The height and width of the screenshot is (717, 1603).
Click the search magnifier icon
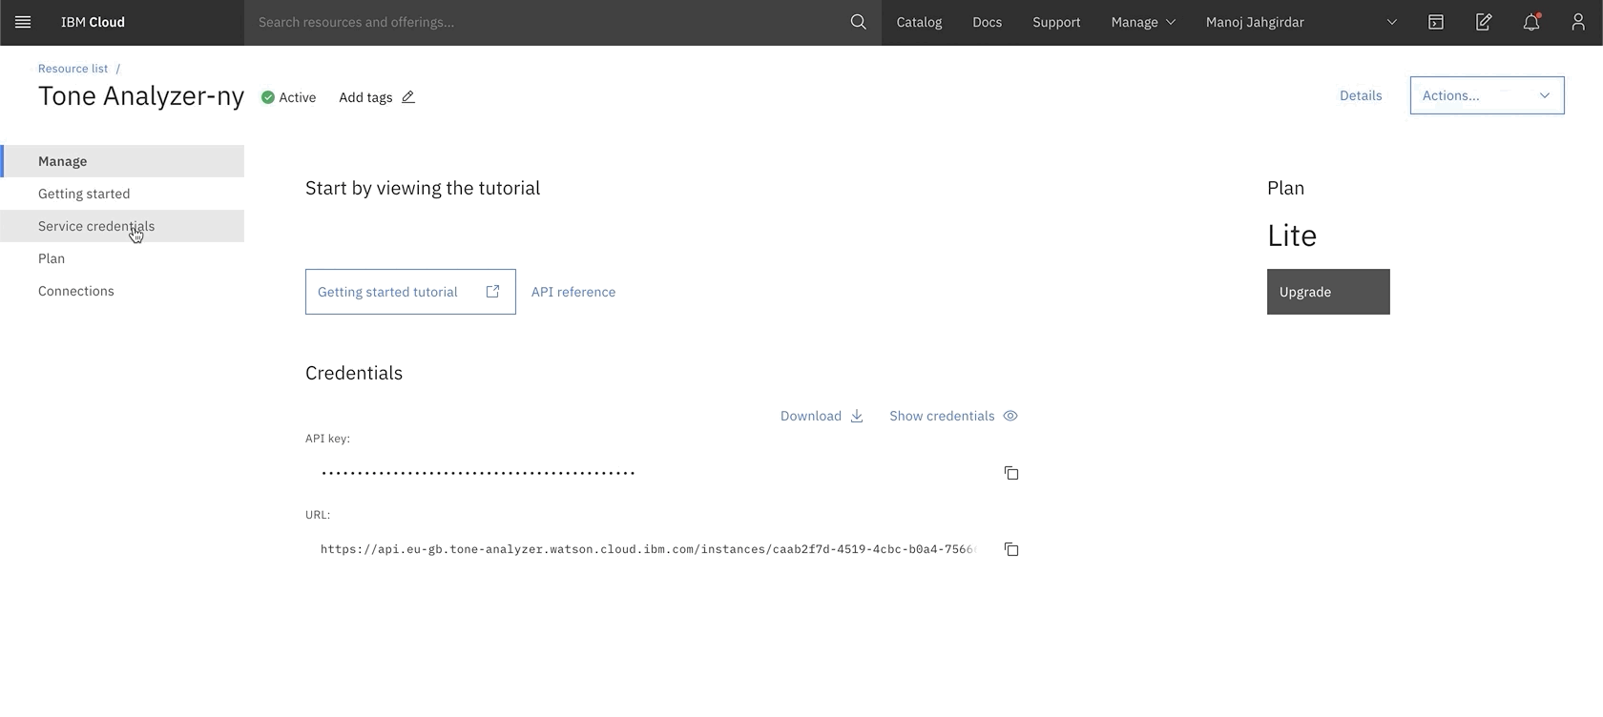pyautogui.click(x=858, y=22)
